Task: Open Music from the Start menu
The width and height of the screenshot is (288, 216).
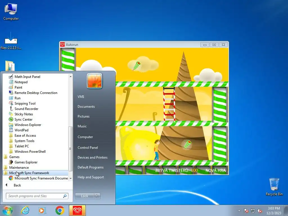Action: [82, 126]
